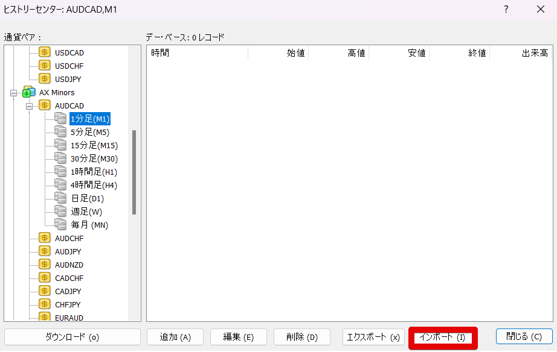Viewport: 557px width, 352px height.
Task: Click the EURAUD coin icon
Action: pos(45,316)
